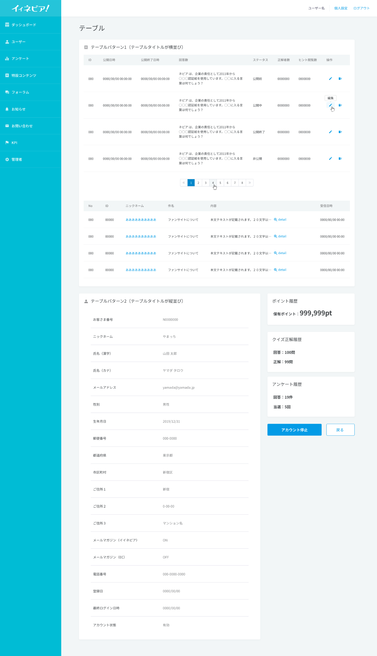Open the first row's detail link
The width and height of the screenshot is (377, 656).
coord(280,220)
